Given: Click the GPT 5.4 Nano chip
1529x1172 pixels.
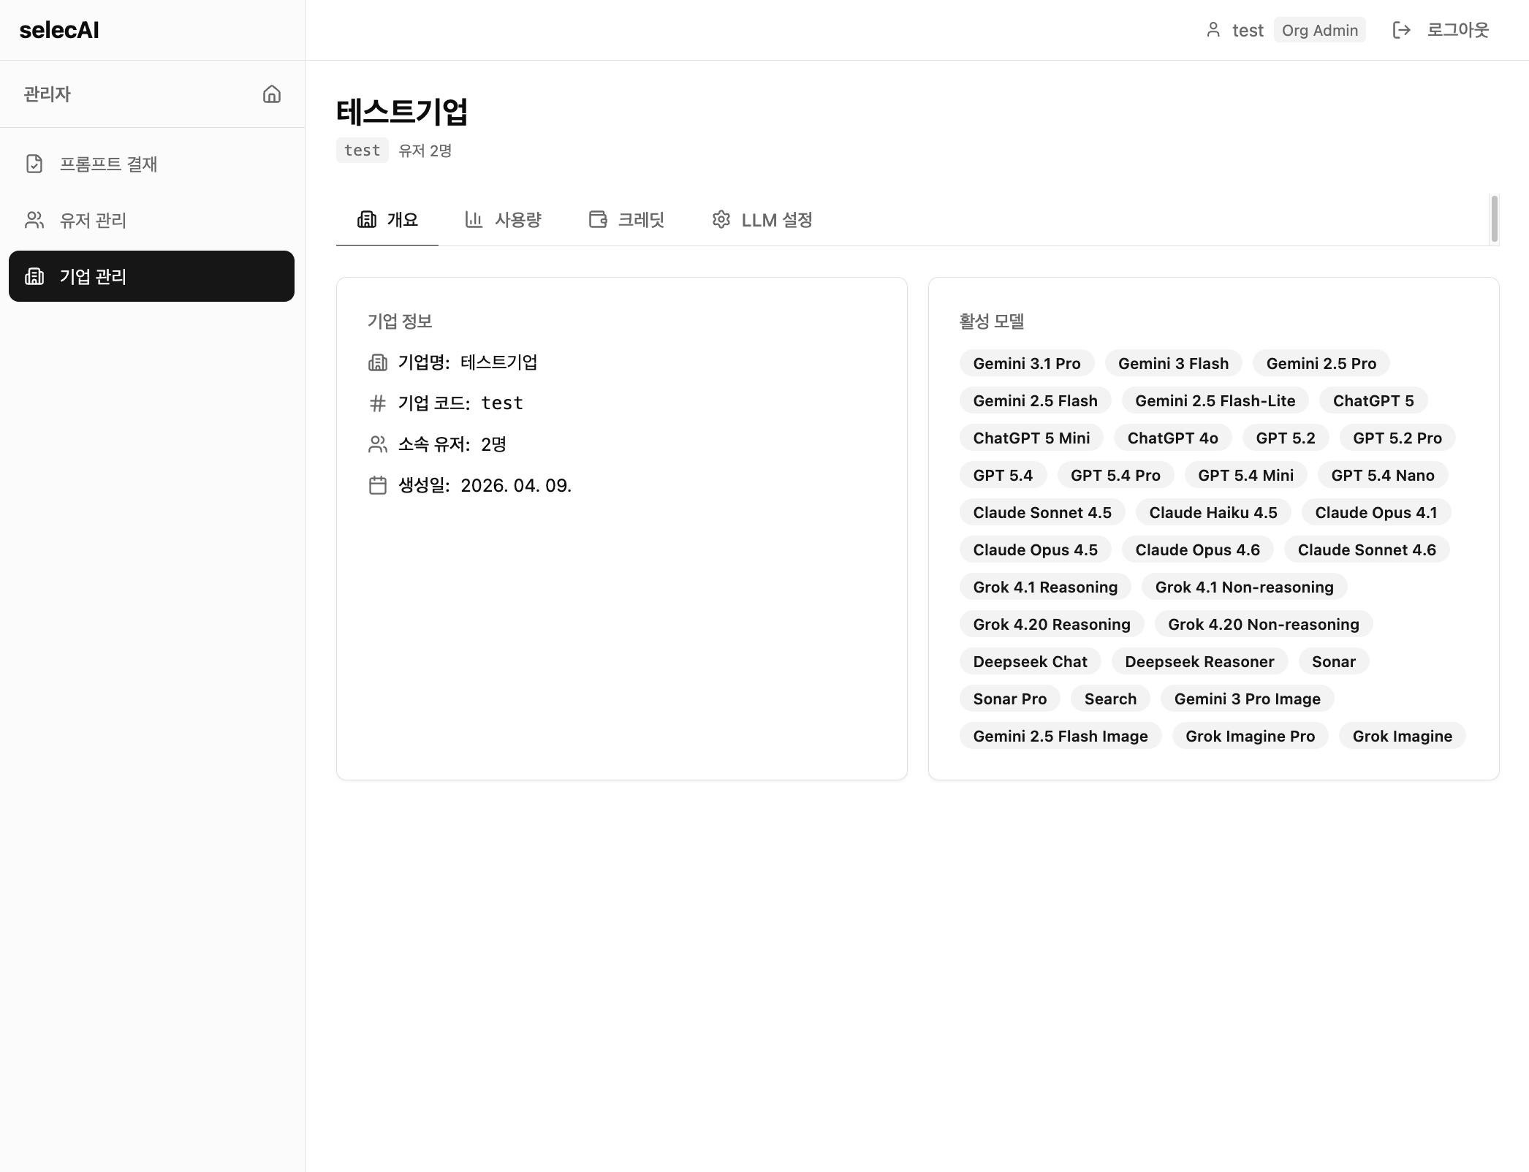Looking at the screenshot, I should [x=1383, y=475].
